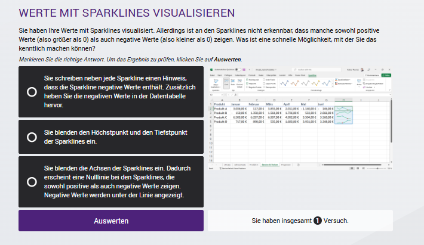This screenshot has height=245, width=424.
Task: Click the user profile picture in Excel
Action: (x=362, y=70)
